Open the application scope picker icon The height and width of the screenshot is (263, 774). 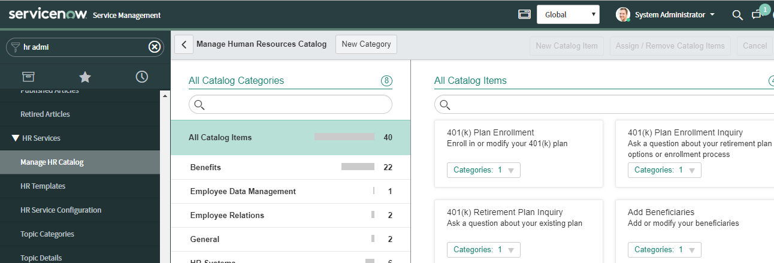click(524, 14)
